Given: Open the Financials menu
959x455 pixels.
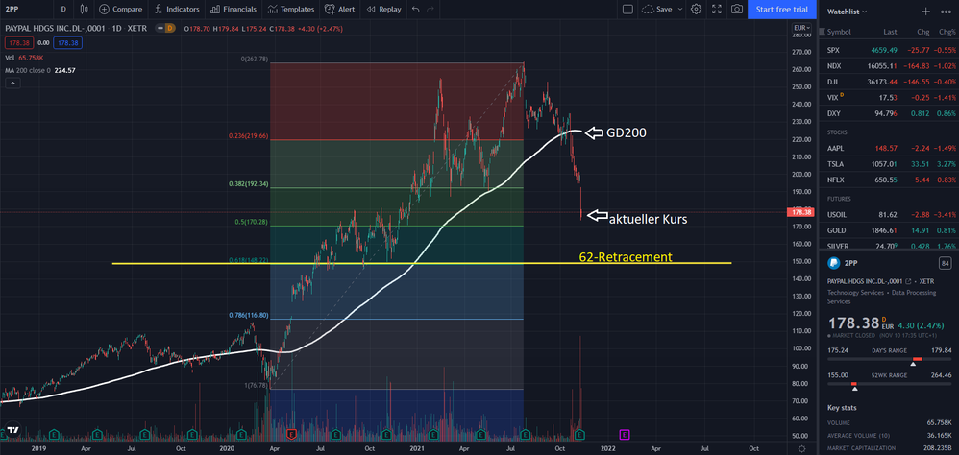Looking at the screenshot, I should 233,10.
